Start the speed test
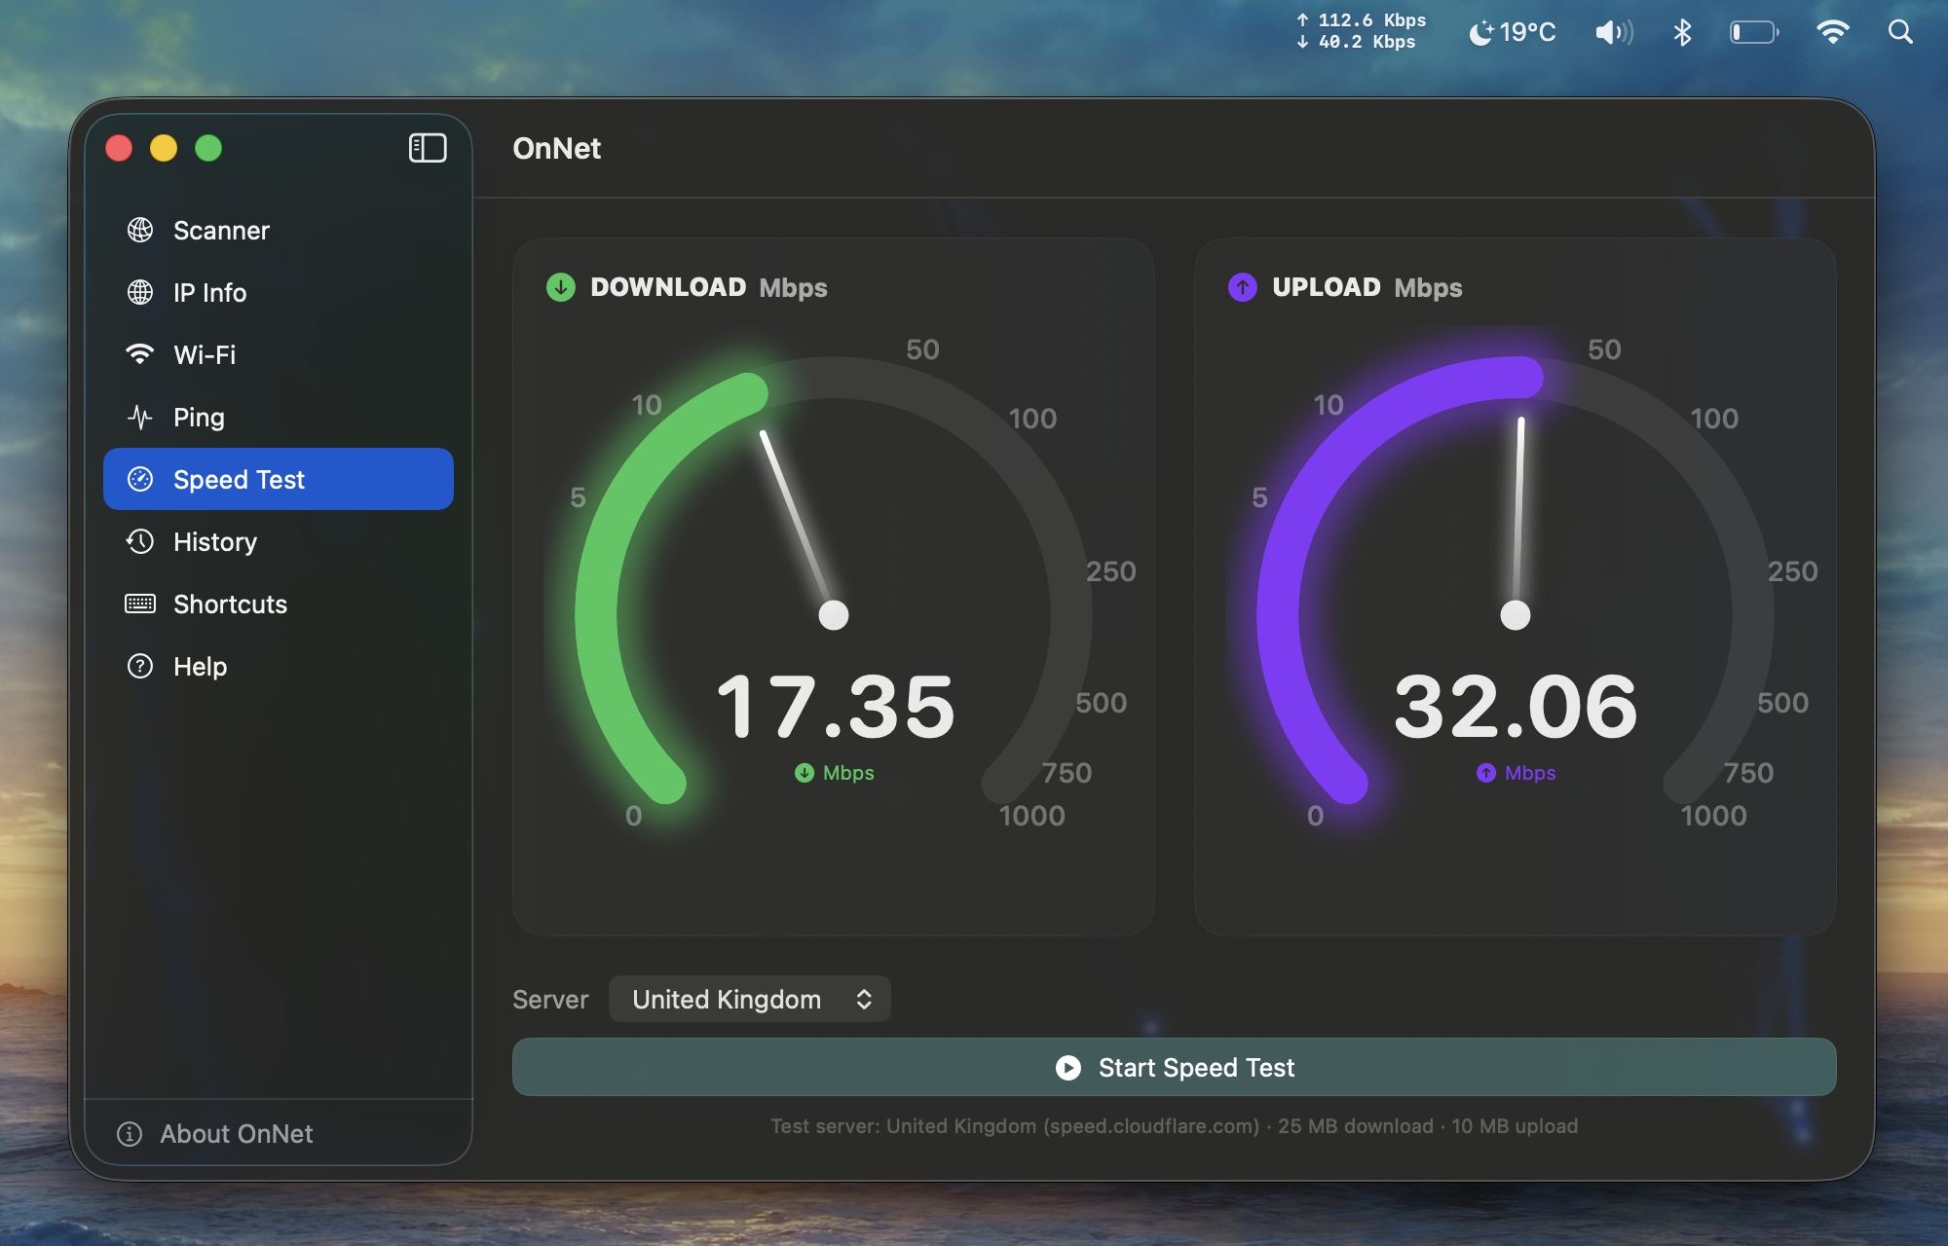Viewport: 1948px width, 1246px height. [x=1174, y=1067]
